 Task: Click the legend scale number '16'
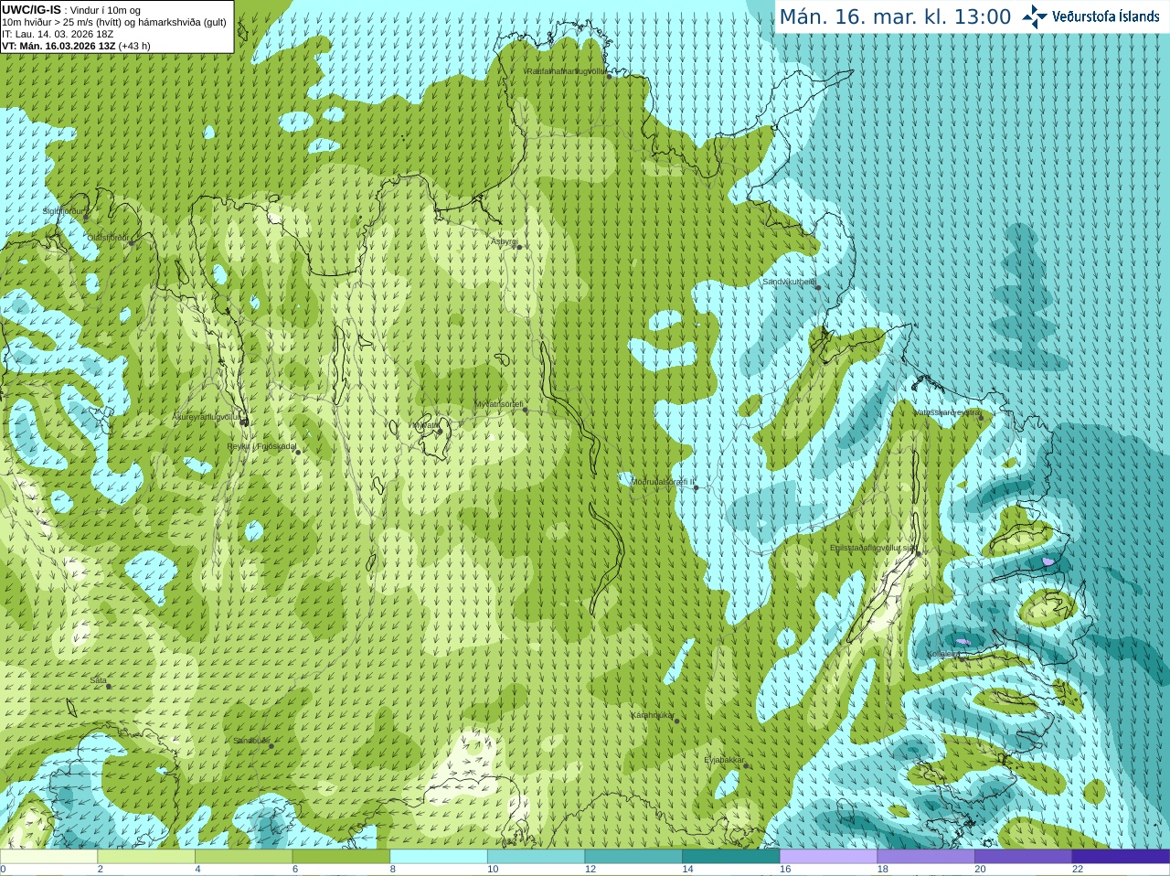click(785, 870)
